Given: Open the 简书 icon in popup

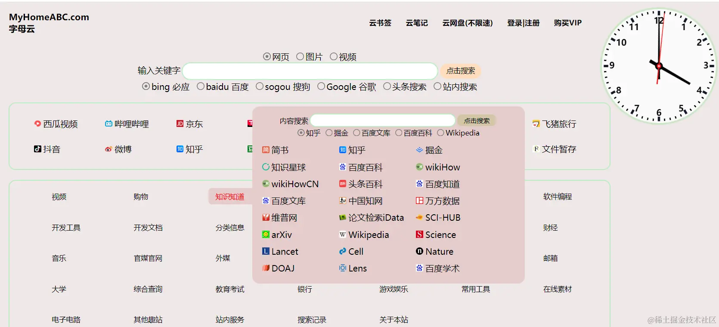Looking at the screenshot, I should [x=266, y=150].
